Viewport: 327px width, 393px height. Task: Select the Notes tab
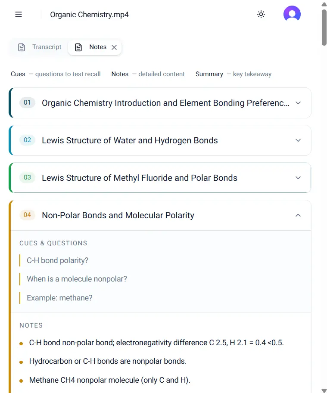(x=95, y=47)
